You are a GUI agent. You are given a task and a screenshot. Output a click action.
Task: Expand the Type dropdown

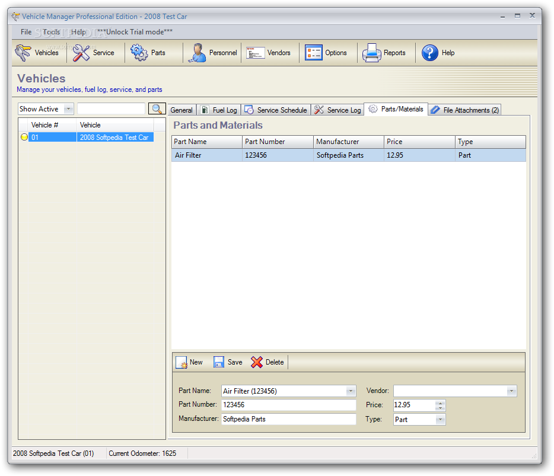coord(440,420)
